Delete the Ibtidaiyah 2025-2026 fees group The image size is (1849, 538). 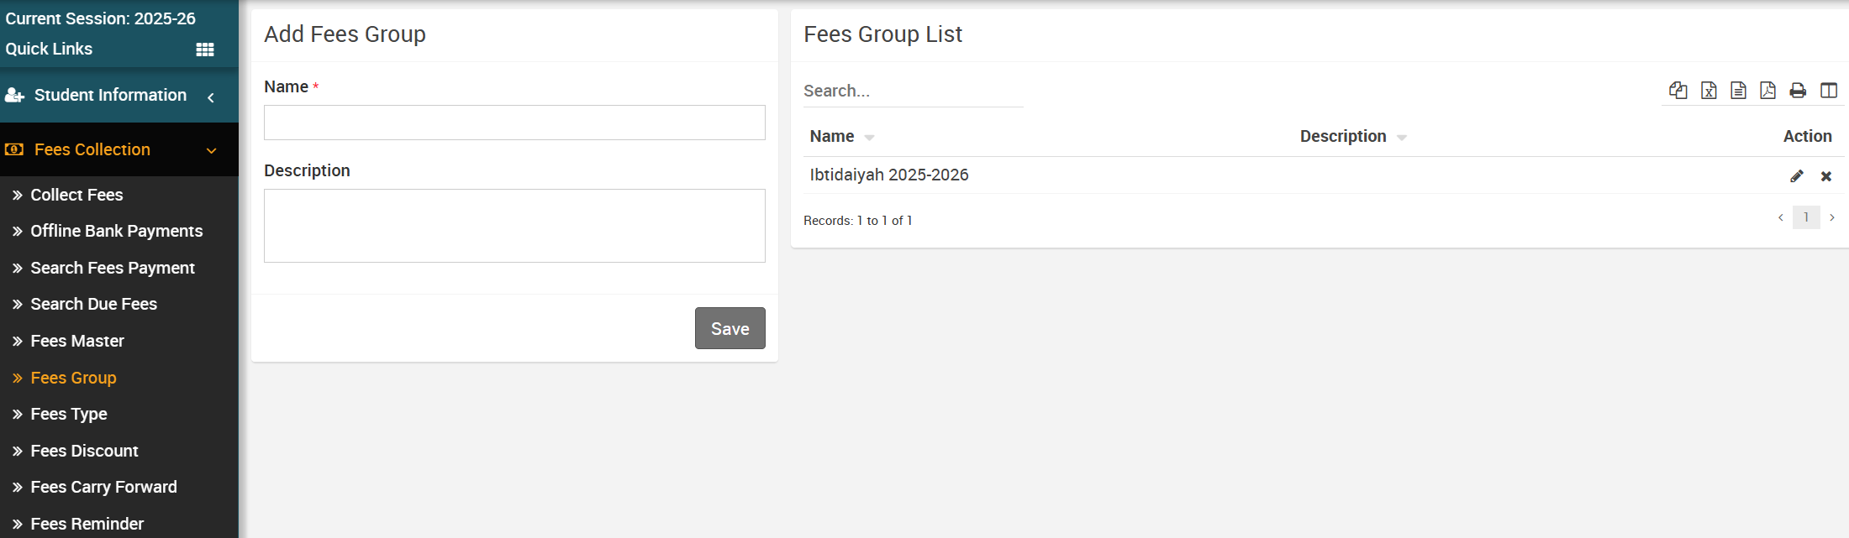(1826, 175)
